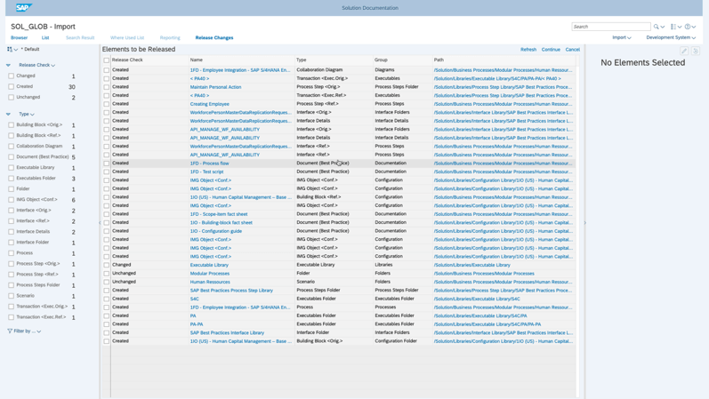This screenshot has height=399, width=709.
Task: Open path /Solution/Libraries/Executable Library/S4C
Action: 477,299
